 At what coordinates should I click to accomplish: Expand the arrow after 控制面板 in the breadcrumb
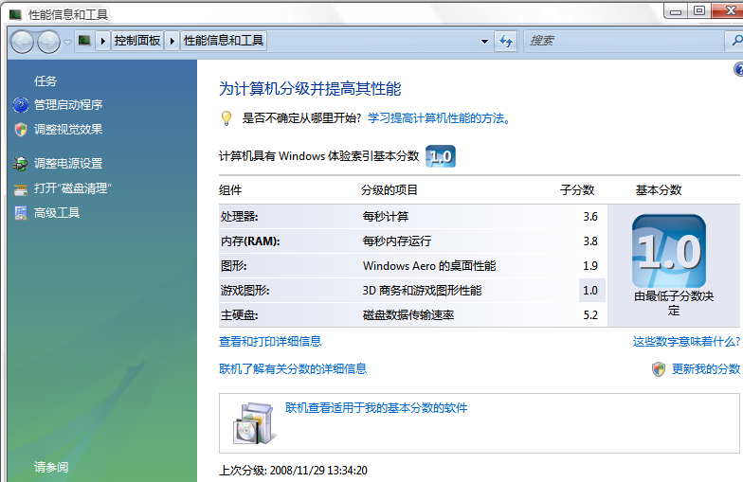click(x=172, y=41)
